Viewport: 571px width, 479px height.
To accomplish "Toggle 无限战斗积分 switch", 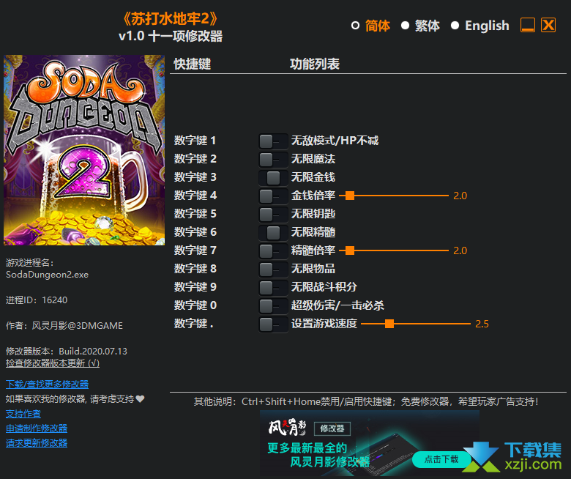I will click(x=273, y=287).
